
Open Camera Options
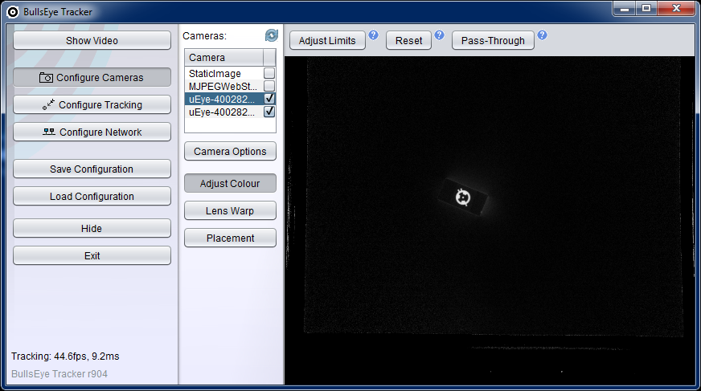(230, 152)
